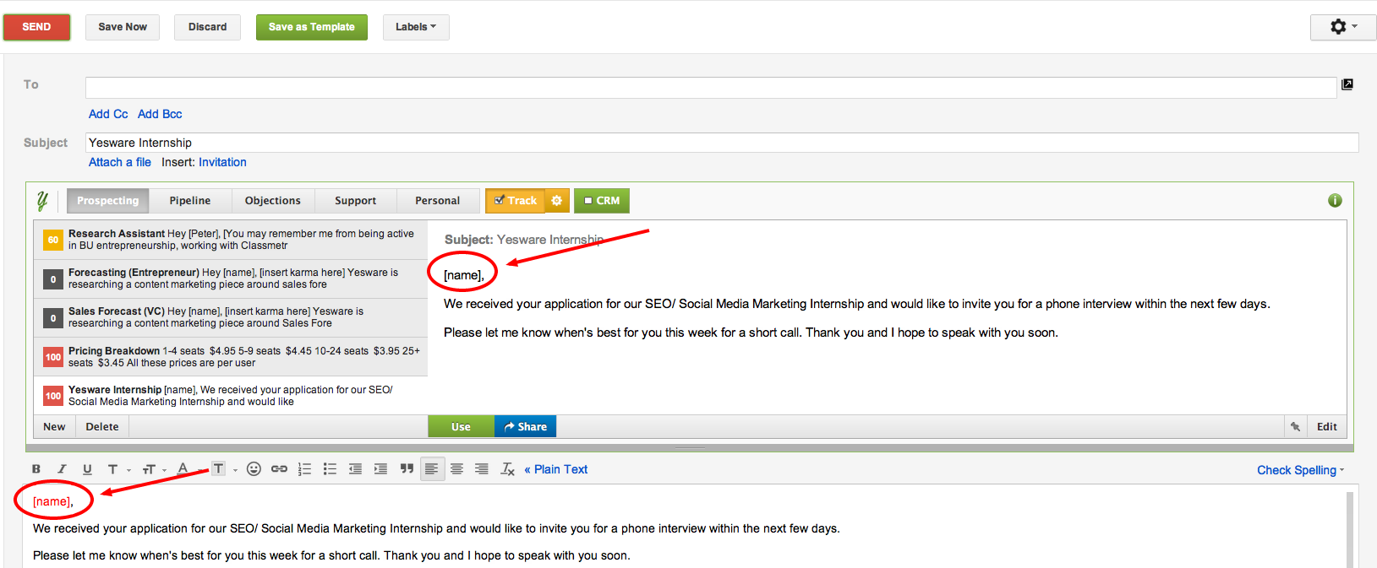Click Save Now
The height and width of the screenshot is (568, 1377).
(x=123, y=27)
